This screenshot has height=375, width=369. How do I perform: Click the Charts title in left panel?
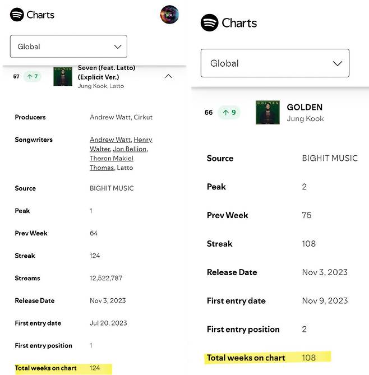[40, 15]
